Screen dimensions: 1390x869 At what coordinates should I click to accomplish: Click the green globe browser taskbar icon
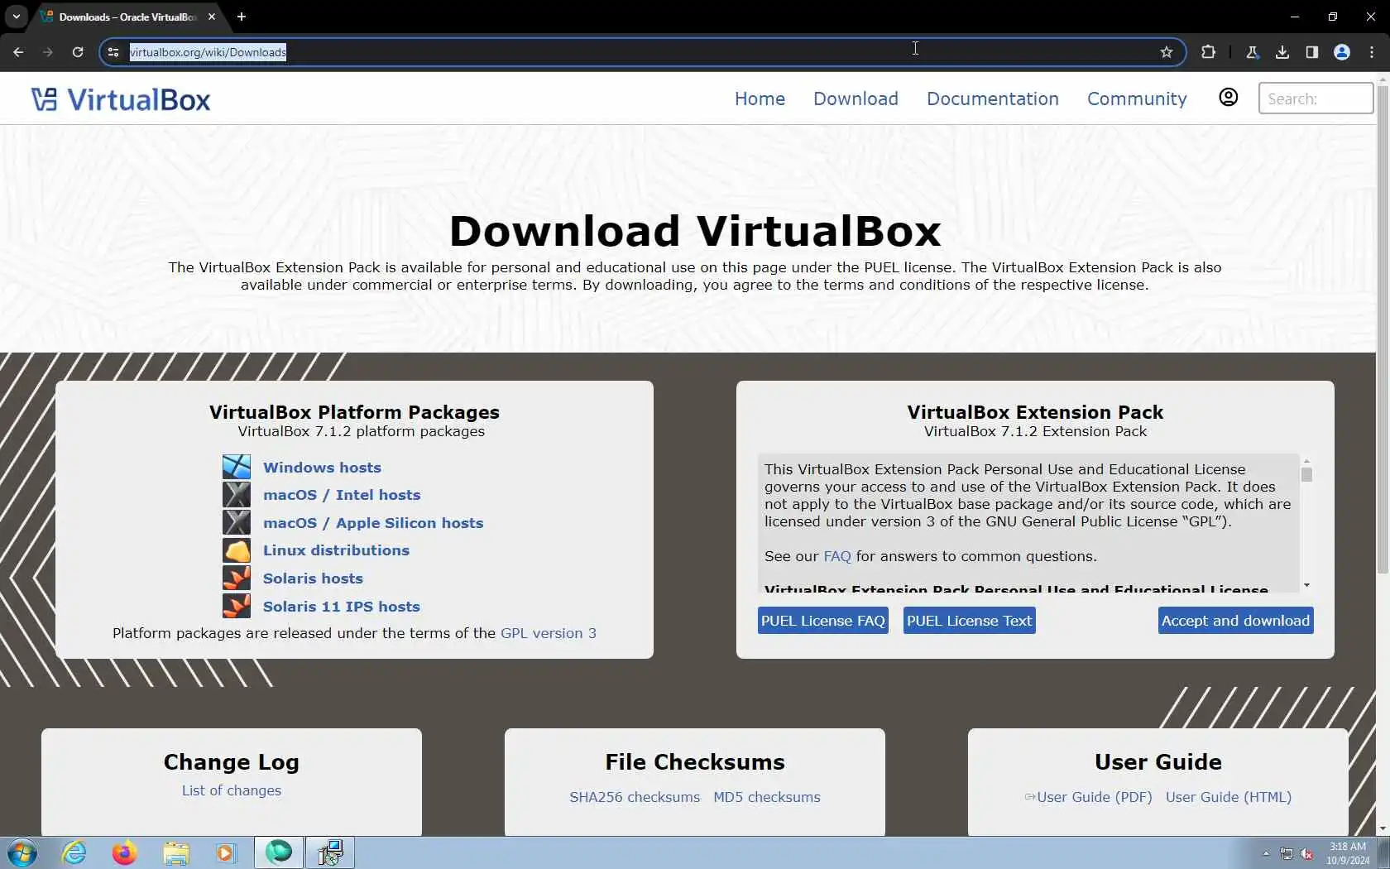coord(279,852)
